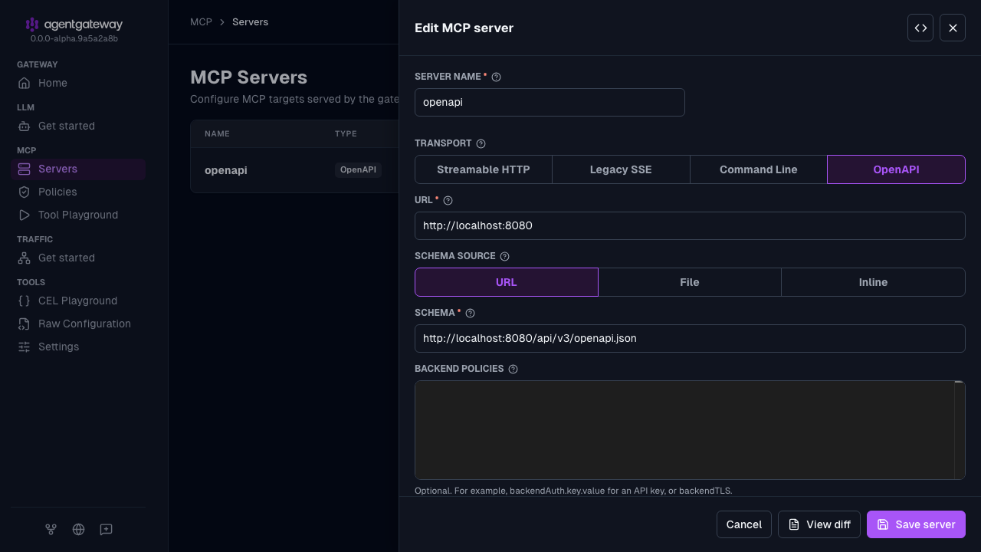Open the code view toggle icon
Viewport: 981px width, 552px height.
tap(920, 28)
